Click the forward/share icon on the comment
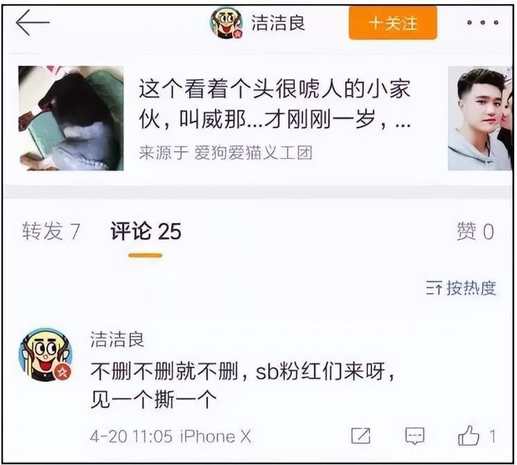 (x=360, y=436)
